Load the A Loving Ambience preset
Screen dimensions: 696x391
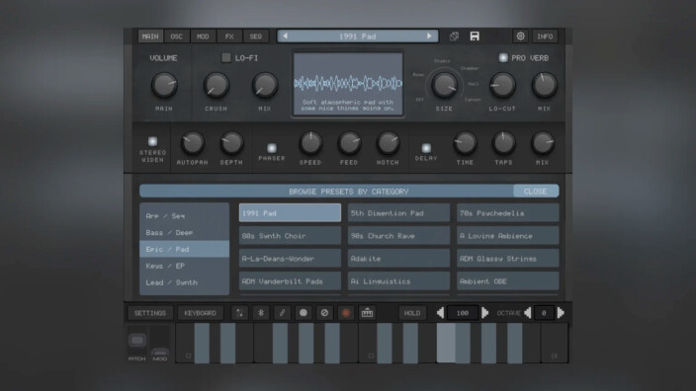[x=508, y=236]
